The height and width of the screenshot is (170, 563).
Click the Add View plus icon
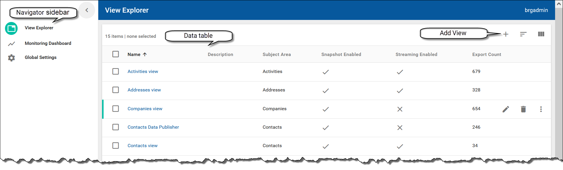(x=506, y=34)
